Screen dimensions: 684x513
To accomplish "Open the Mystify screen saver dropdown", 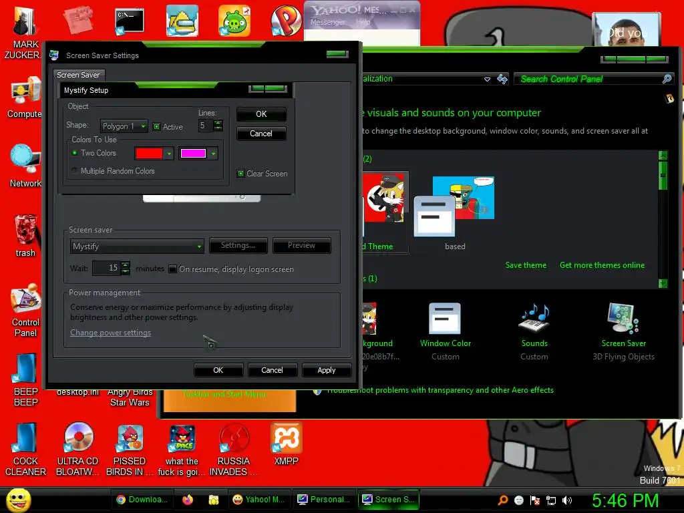I will tap(136, 246).
